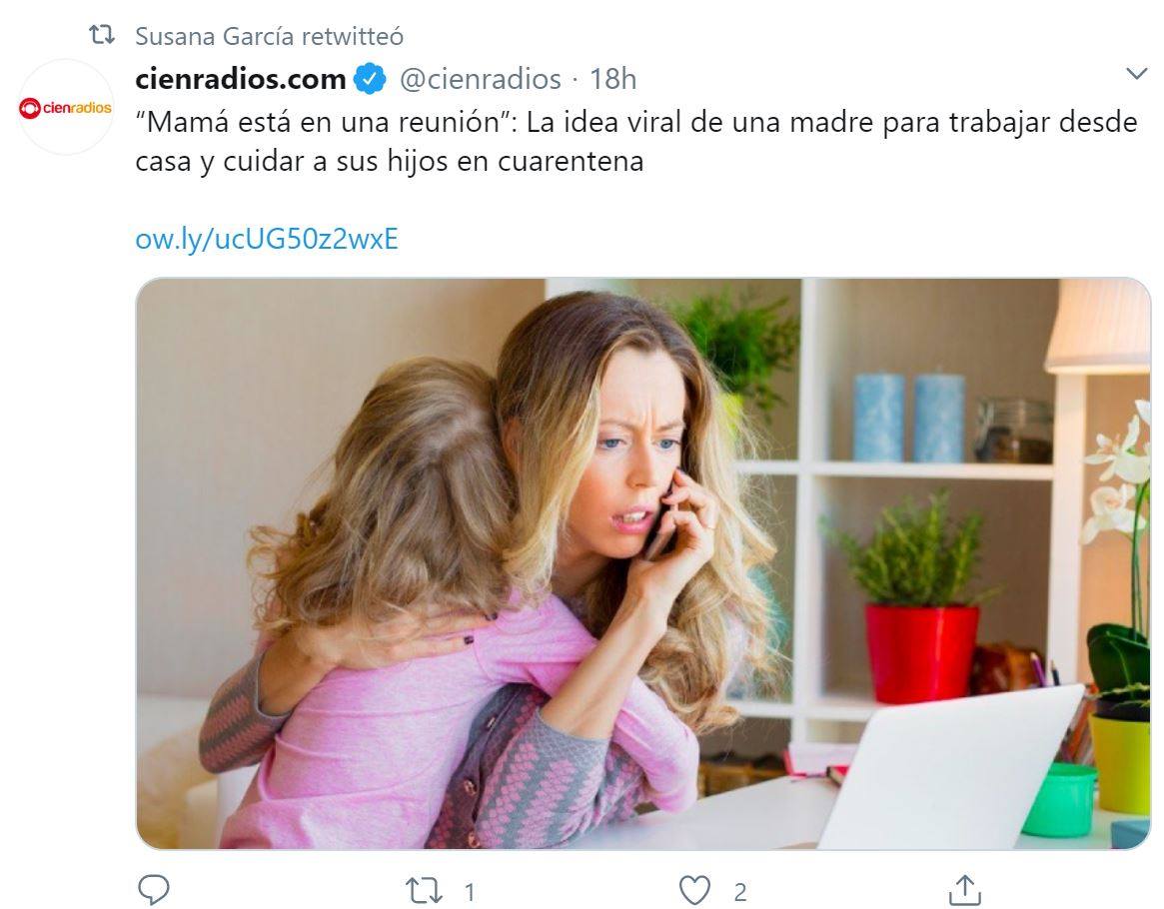Click the red flower pot in photo
Screen dimensions: 1164x909
tap(921, 653)
